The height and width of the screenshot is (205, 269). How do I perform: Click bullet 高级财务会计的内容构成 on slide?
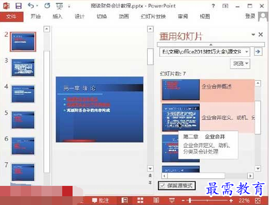point(88,110)
